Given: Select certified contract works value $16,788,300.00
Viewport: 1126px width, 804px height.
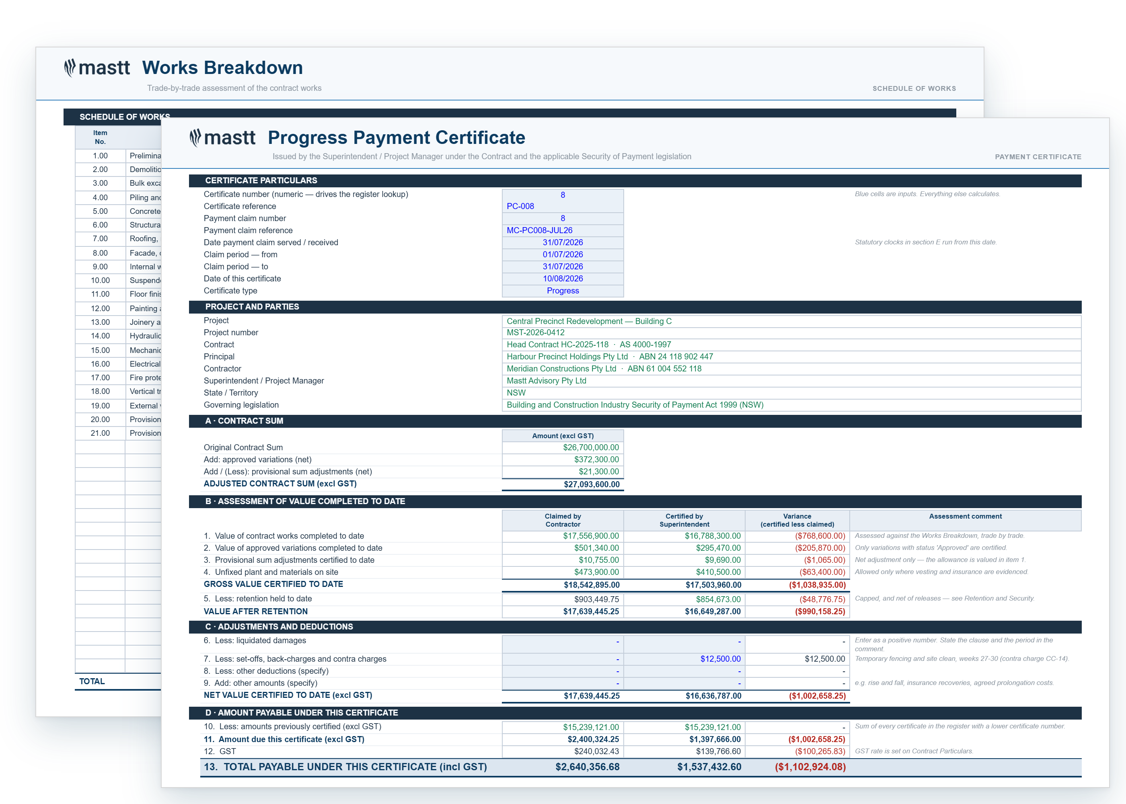Looking at the screenshot, I should click(x=684, y=536).
